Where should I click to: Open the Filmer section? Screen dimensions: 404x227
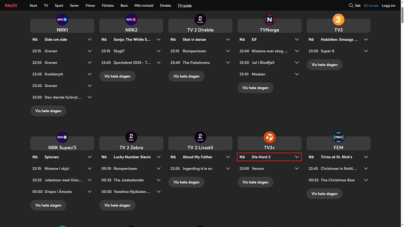pyautogui.click(x=90, y=6)
